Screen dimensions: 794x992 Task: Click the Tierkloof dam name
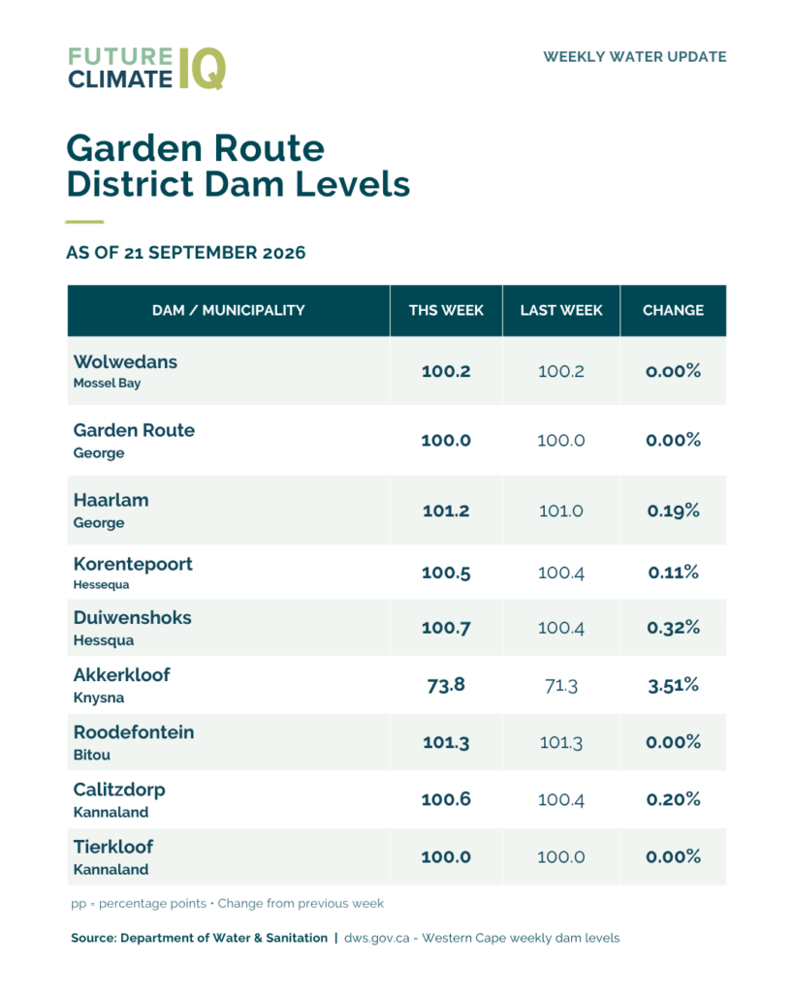[113, 847]
